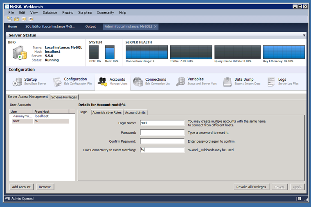311x207 pixels.
Task: Close the Admin (Local instance: MySQL) tab
Action: tap(155, 27)
